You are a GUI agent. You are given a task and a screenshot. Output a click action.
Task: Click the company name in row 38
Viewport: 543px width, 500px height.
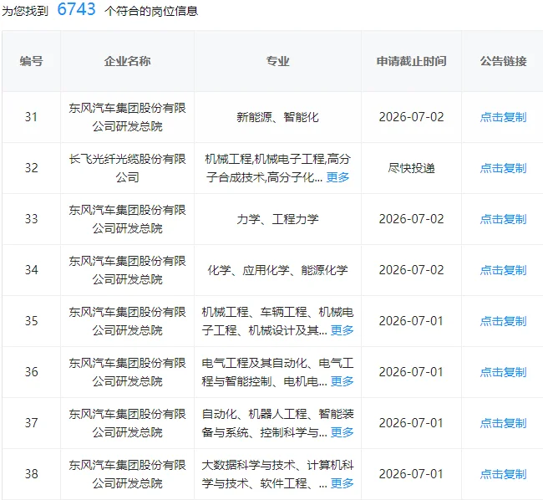click(128, 474)
